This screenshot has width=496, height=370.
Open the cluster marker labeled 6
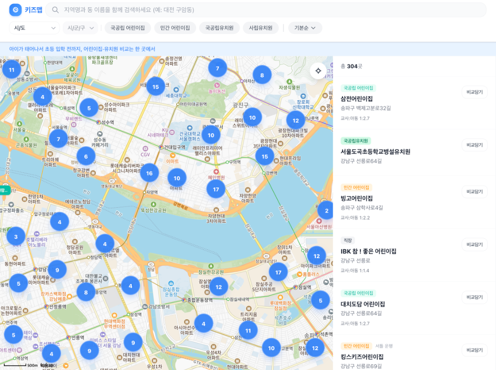pos(86,156)
